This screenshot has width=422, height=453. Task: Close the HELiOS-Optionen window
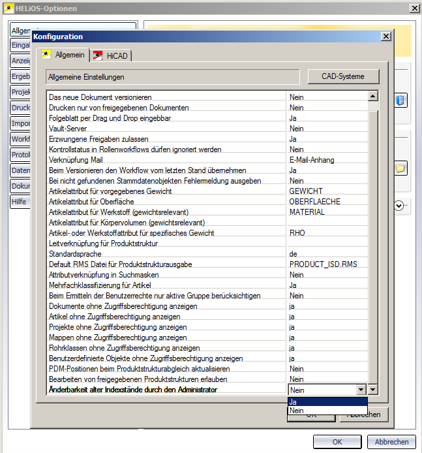pos(414,8)
